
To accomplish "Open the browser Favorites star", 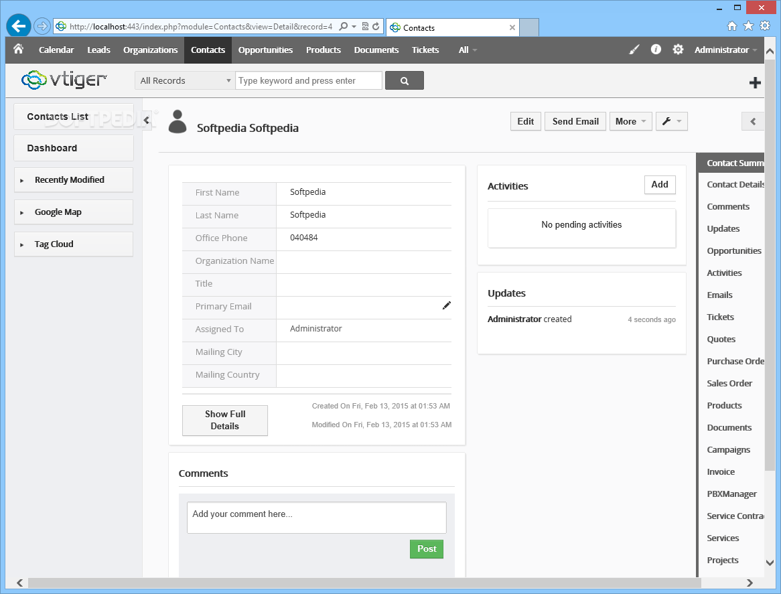I will [748, 26].
